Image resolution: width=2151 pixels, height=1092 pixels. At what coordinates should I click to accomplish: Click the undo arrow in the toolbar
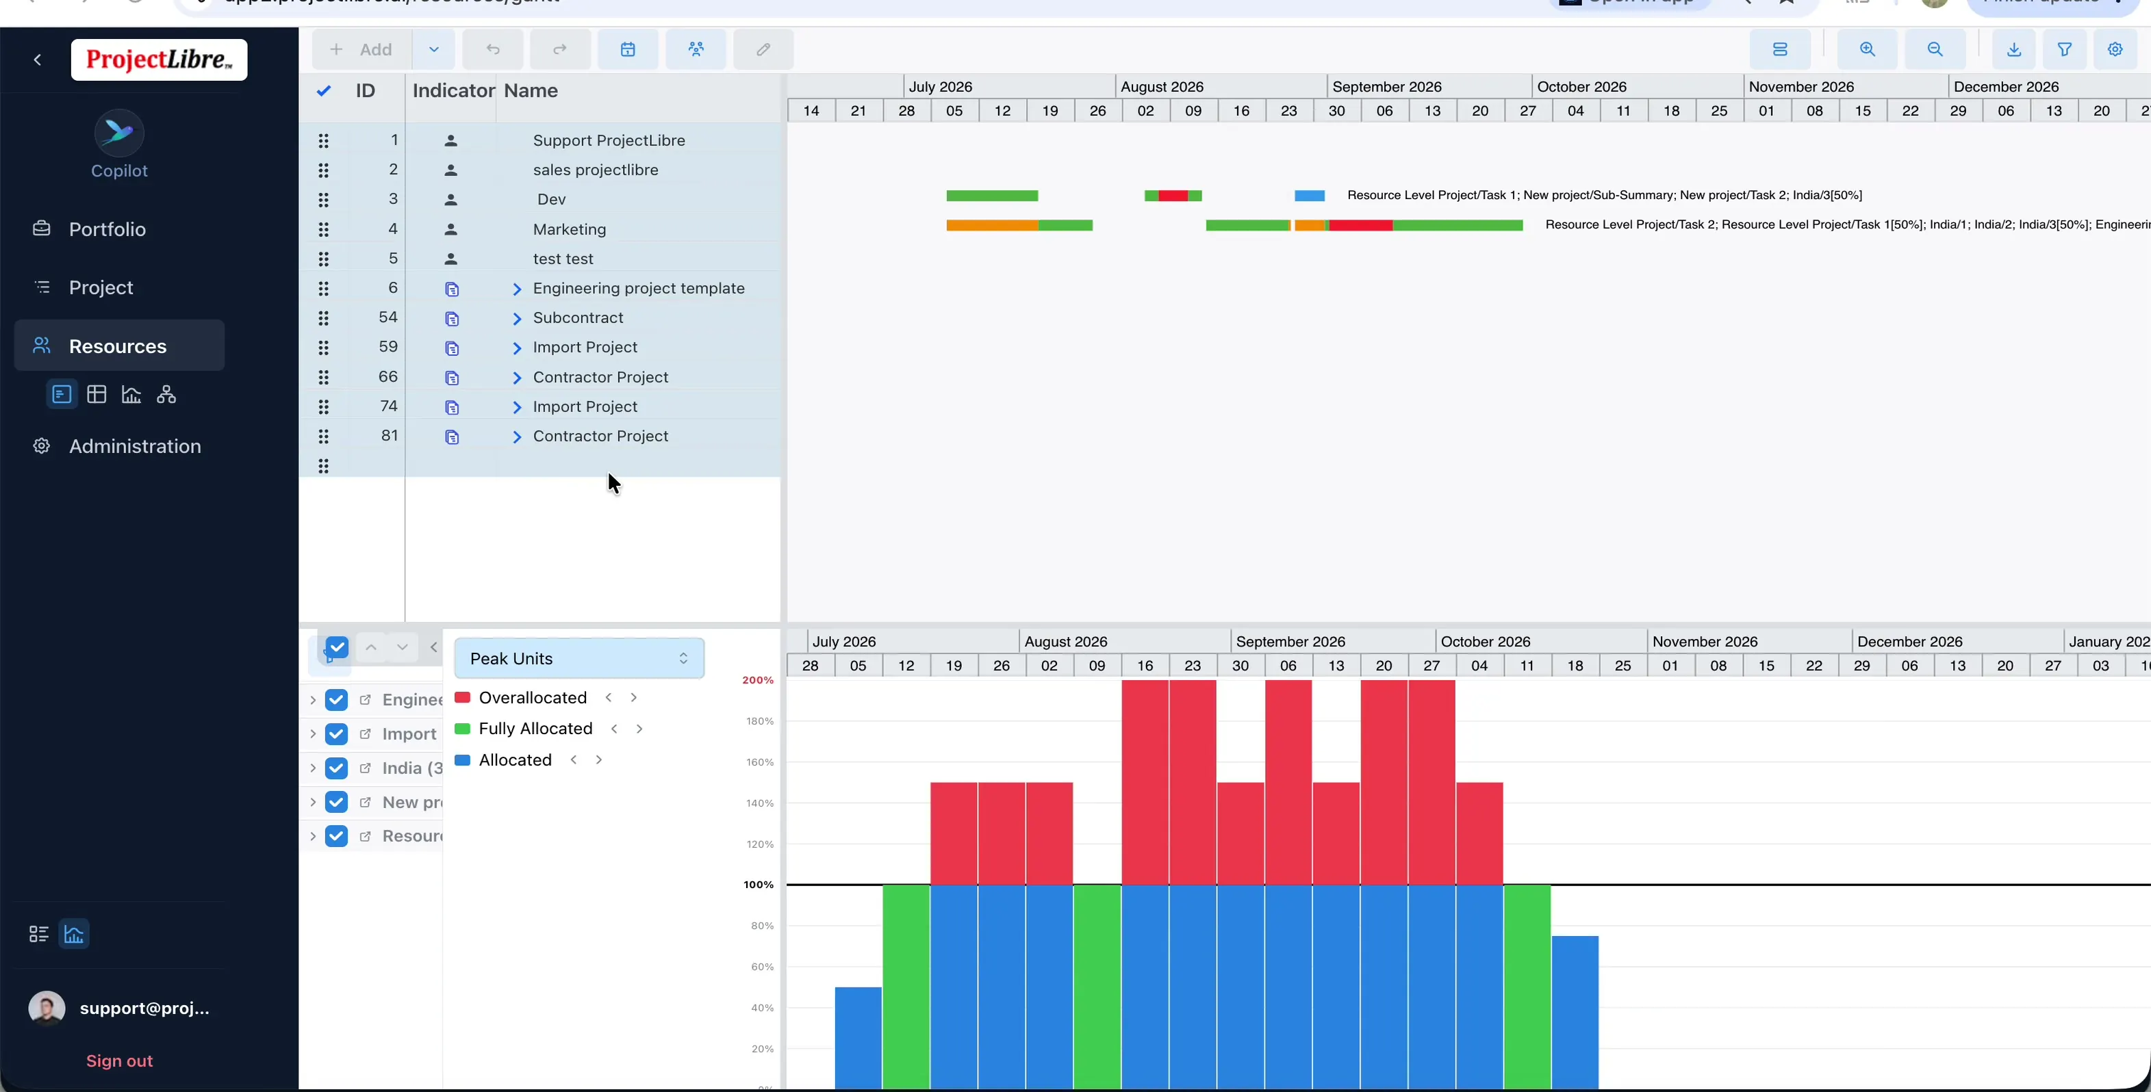[x=493, y=50]
